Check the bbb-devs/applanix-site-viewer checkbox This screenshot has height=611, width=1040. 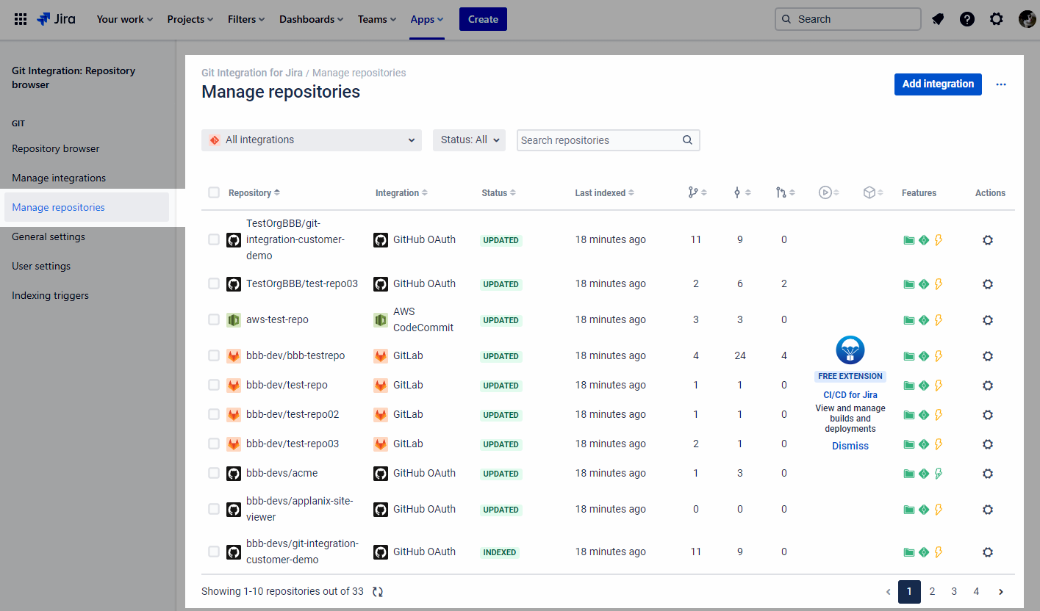[214, 509]
